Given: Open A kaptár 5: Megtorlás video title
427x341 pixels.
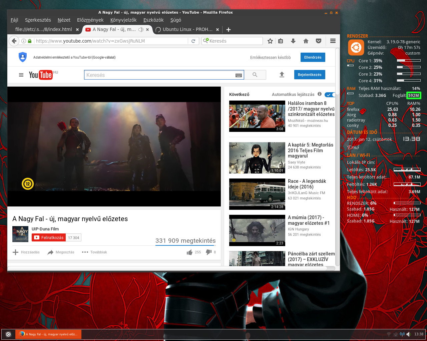Looking at the screenshot, I should [311, 150].
